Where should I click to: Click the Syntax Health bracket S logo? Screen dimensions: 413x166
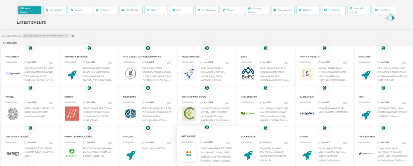point(307,74)
